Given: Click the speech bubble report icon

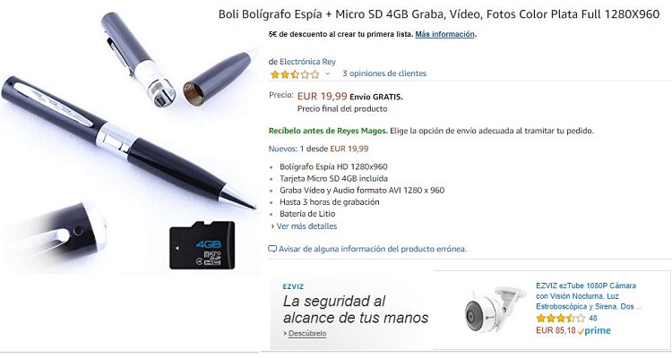Looking at the screenshot, I should pos(272,249).
